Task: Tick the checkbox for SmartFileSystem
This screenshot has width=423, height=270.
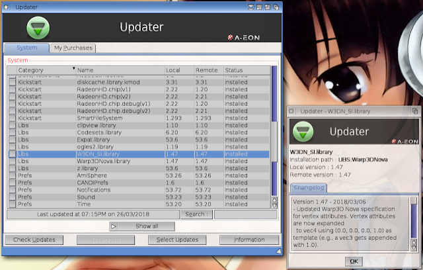Action: tap(12, 118)
